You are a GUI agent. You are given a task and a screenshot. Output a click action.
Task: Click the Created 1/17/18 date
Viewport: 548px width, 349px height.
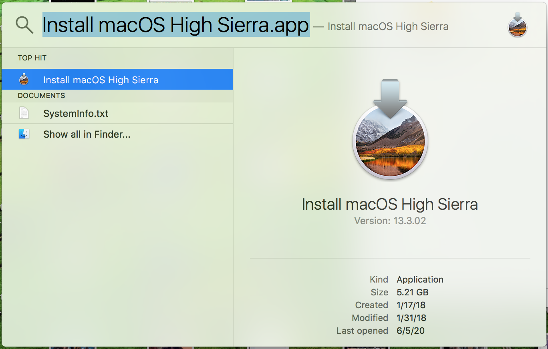(x=411, y=305)
